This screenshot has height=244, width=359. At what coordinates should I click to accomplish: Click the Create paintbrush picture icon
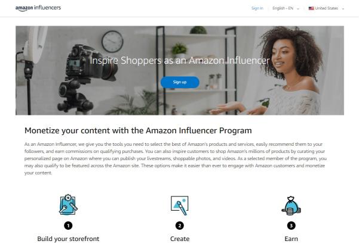tap(180, 205)
